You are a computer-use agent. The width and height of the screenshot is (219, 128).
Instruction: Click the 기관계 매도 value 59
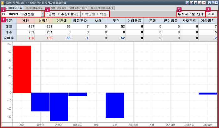click(x=69, y=27)
